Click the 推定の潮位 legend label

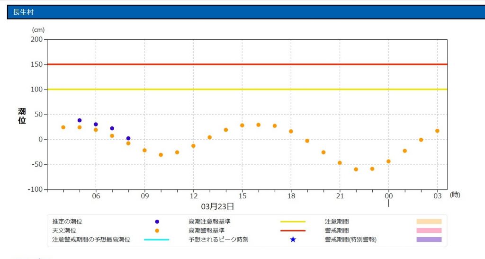tap(67, 222)
